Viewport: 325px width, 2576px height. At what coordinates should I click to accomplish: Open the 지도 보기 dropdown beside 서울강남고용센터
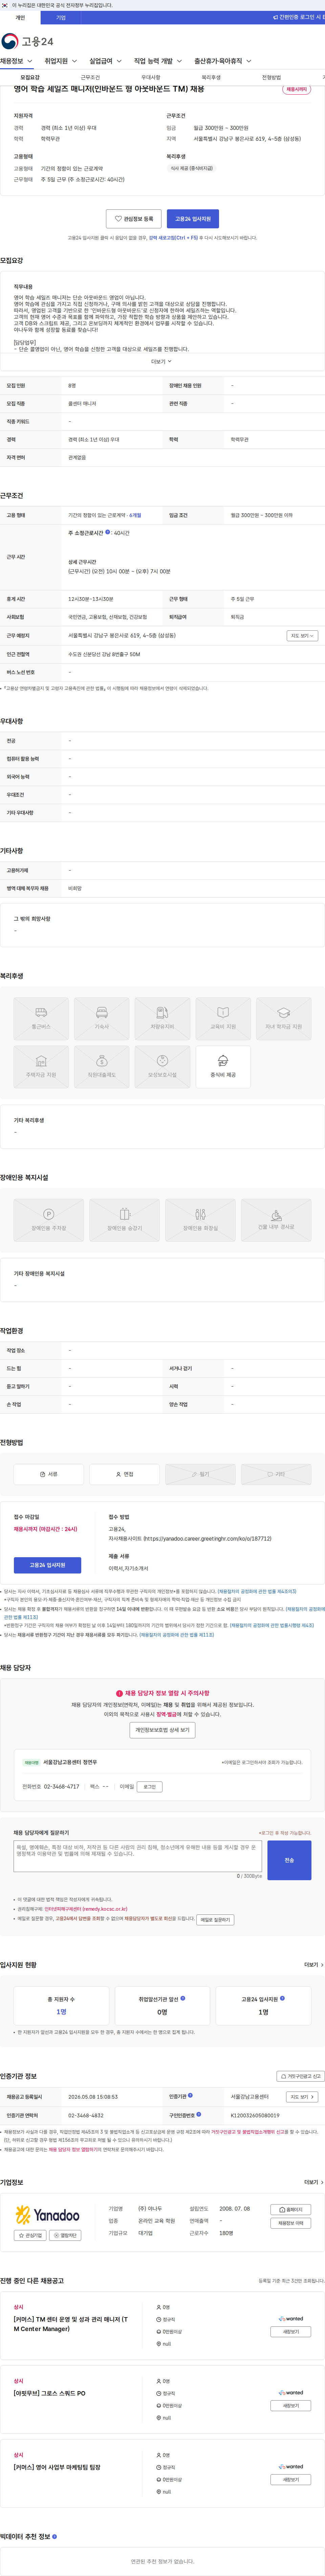[x=302, y=2097]
